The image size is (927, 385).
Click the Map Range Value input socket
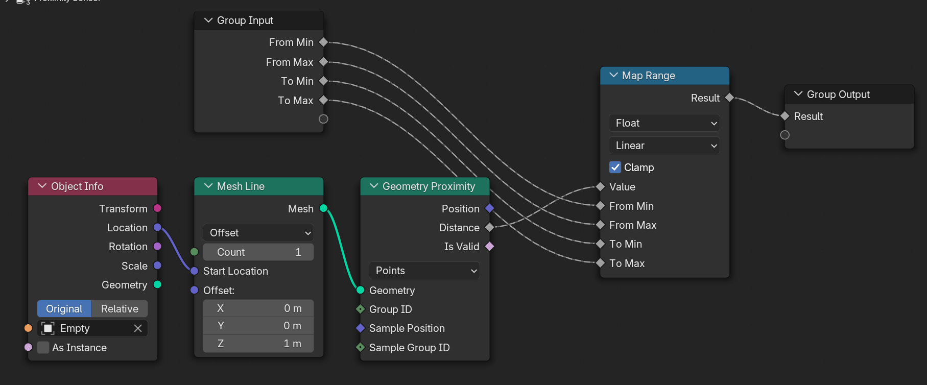[x=601, y=187]
